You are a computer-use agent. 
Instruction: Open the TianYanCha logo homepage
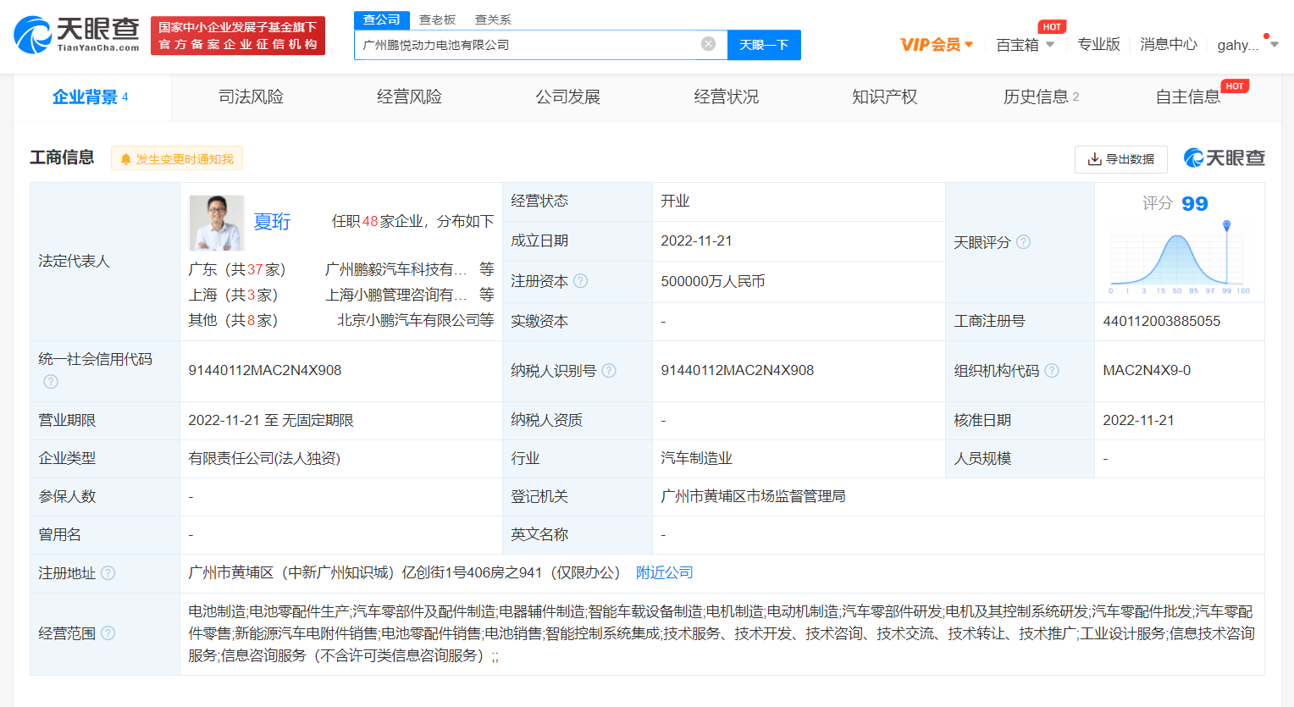[76, 35]
